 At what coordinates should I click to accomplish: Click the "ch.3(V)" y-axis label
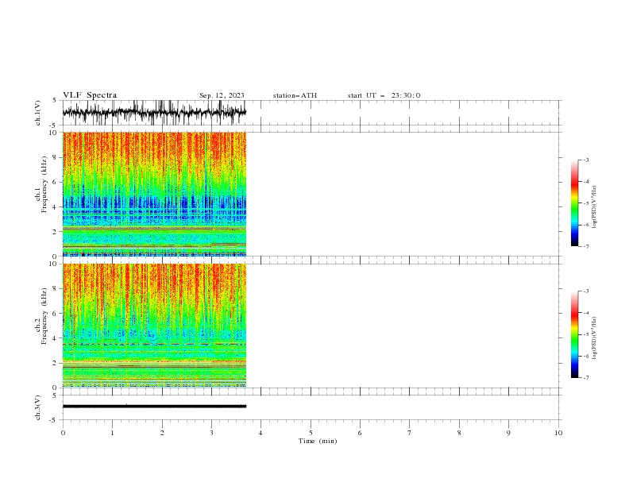click(38, 407)
